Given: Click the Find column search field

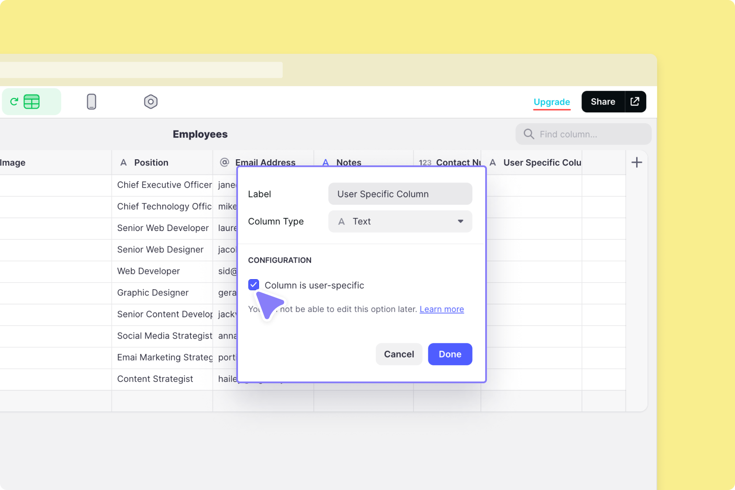Looking at the screenshot, I should (583, 134).
